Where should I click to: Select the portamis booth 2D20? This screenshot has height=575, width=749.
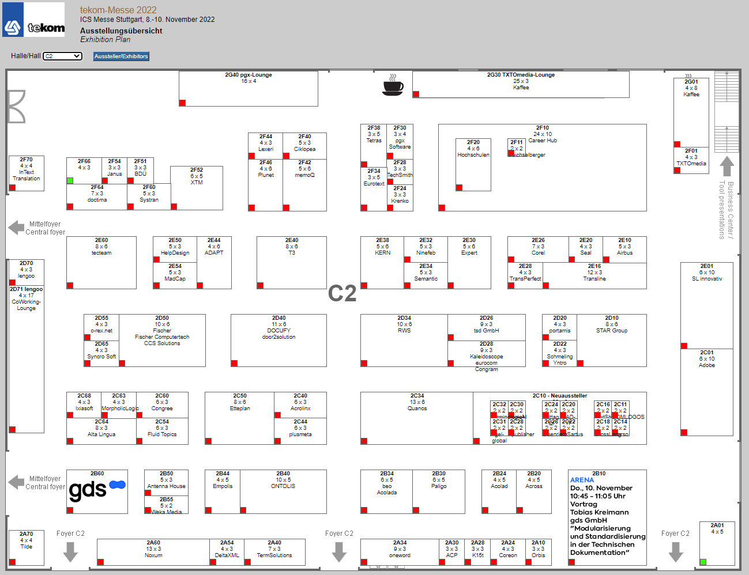(x=560, y=327)
